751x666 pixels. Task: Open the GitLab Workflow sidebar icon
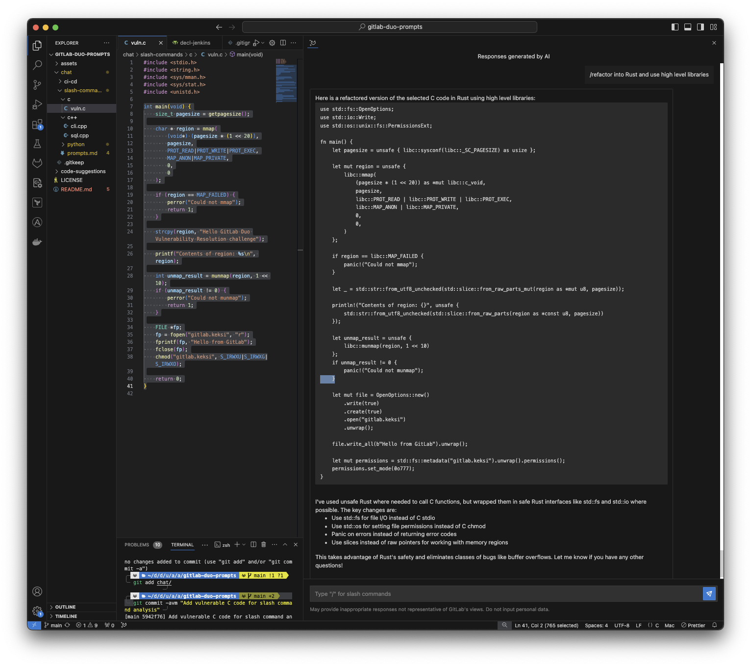pos(37,163)
